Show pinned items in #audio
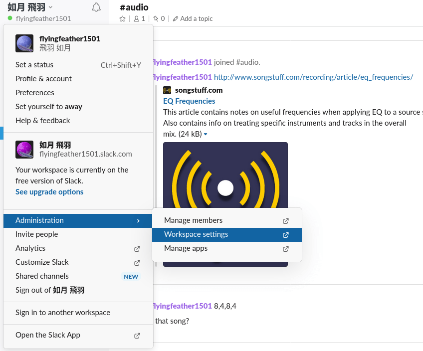Viewport: 423px width, 351px height. click(x=156, y=18)
